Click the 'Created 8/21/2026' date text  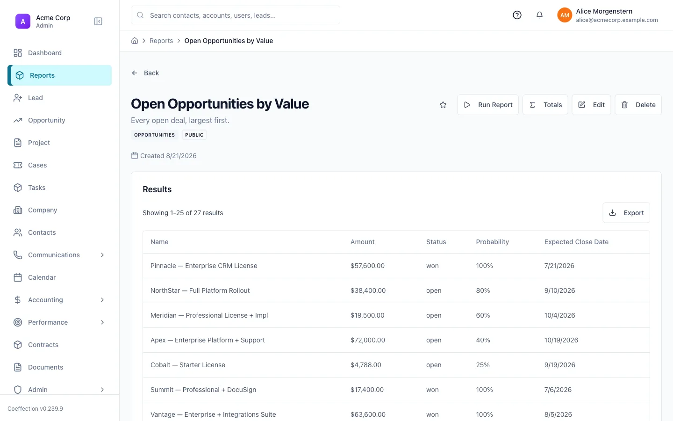(168, 156)
